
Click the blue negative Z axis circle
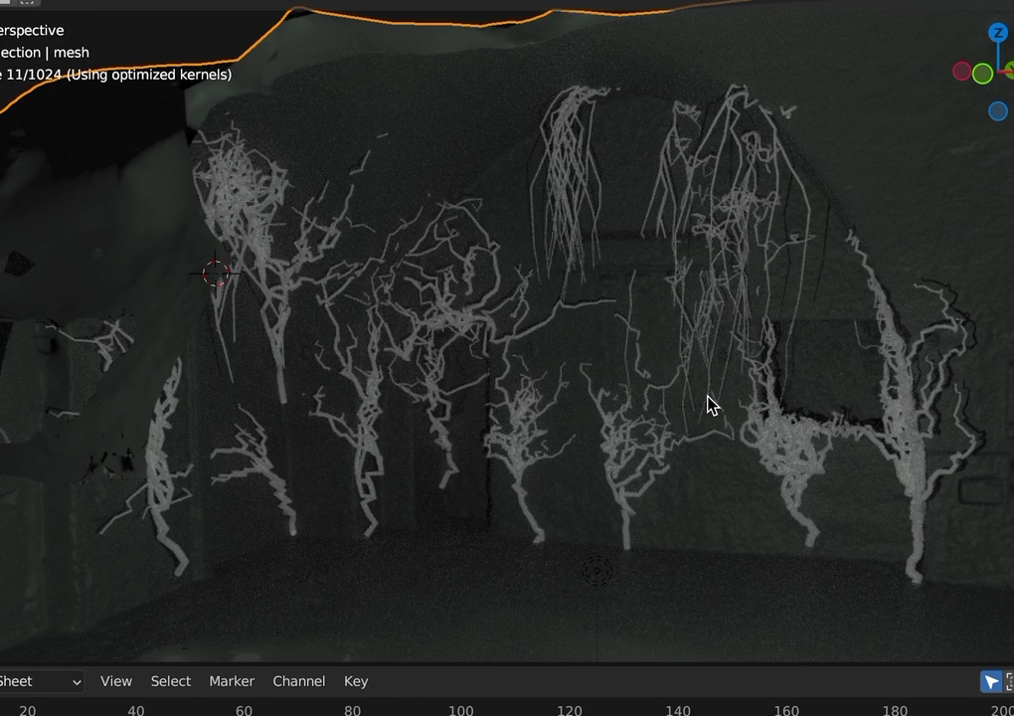tap(998, 111)
